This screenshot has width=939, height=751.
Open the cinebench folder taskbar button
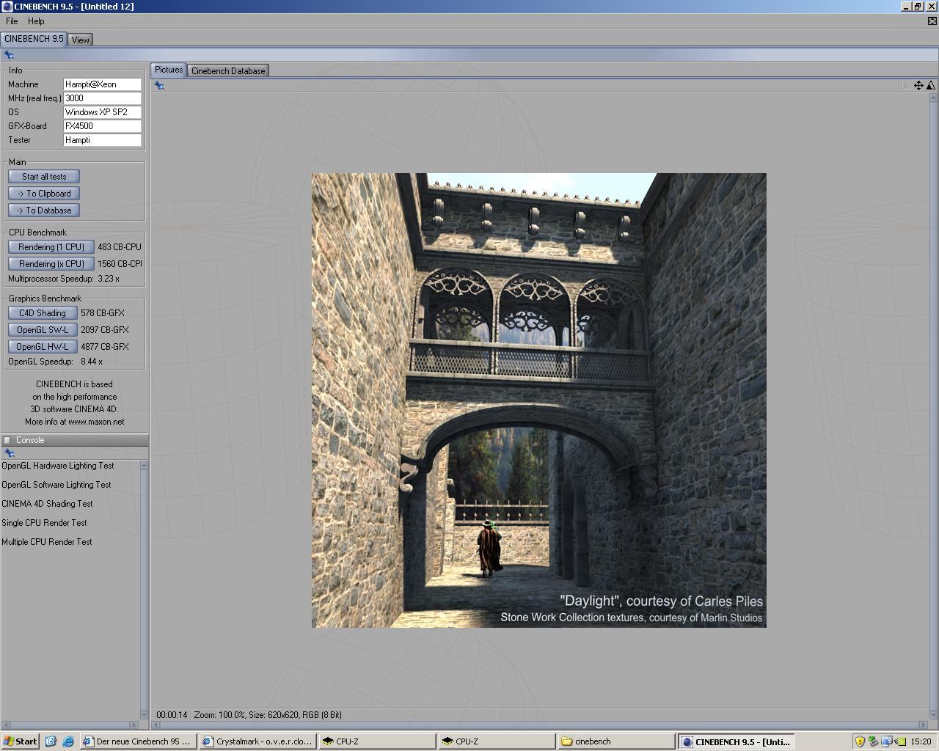pyautogui.click(x=615, y=741)
